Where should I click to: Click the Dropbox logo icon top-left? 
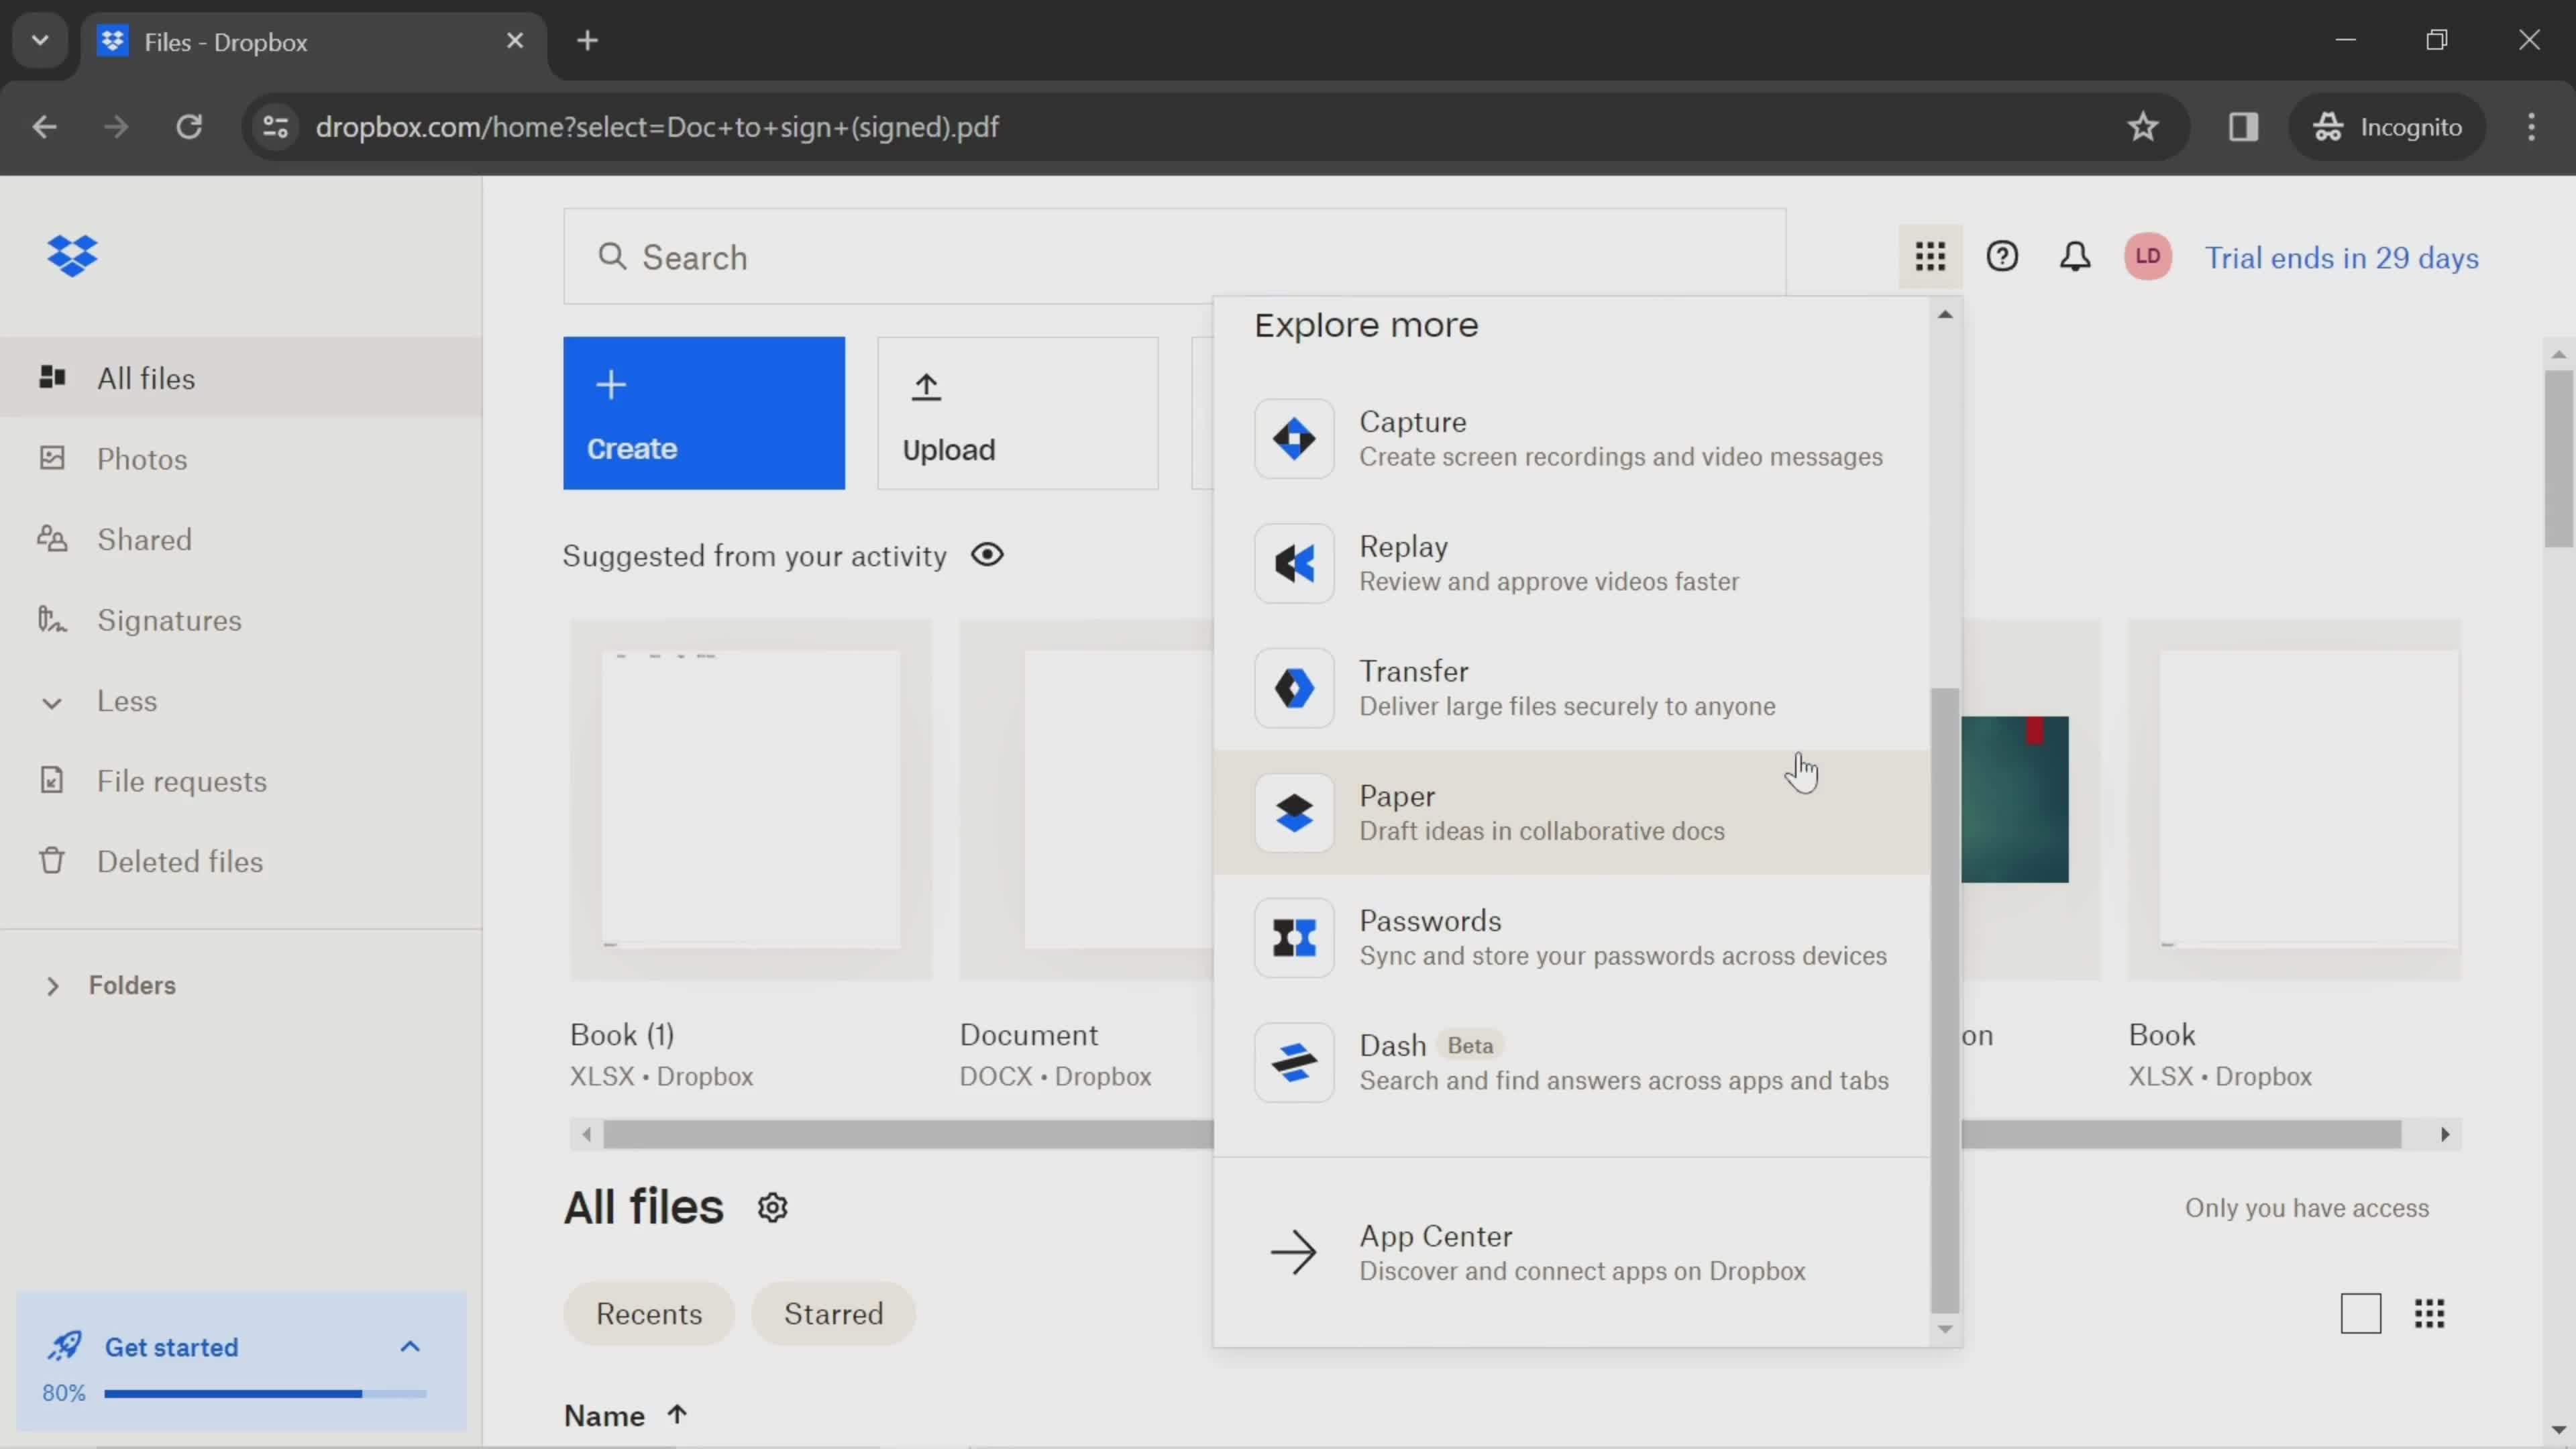[70, 256]
